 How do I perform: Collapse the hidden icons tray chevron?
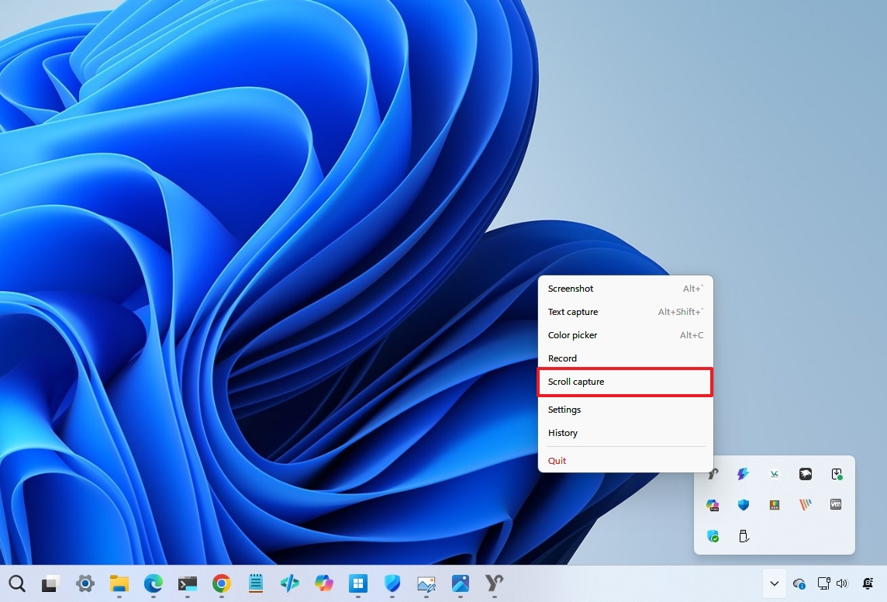click(774, 583)
